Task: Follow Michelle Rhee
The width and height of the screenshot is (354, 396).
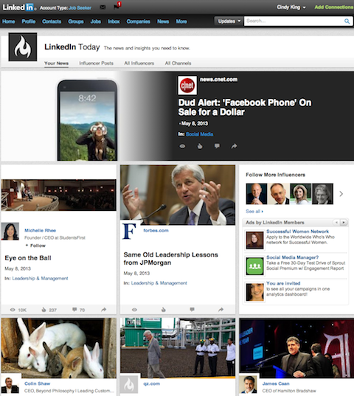Action: click(x=36, y=246)
